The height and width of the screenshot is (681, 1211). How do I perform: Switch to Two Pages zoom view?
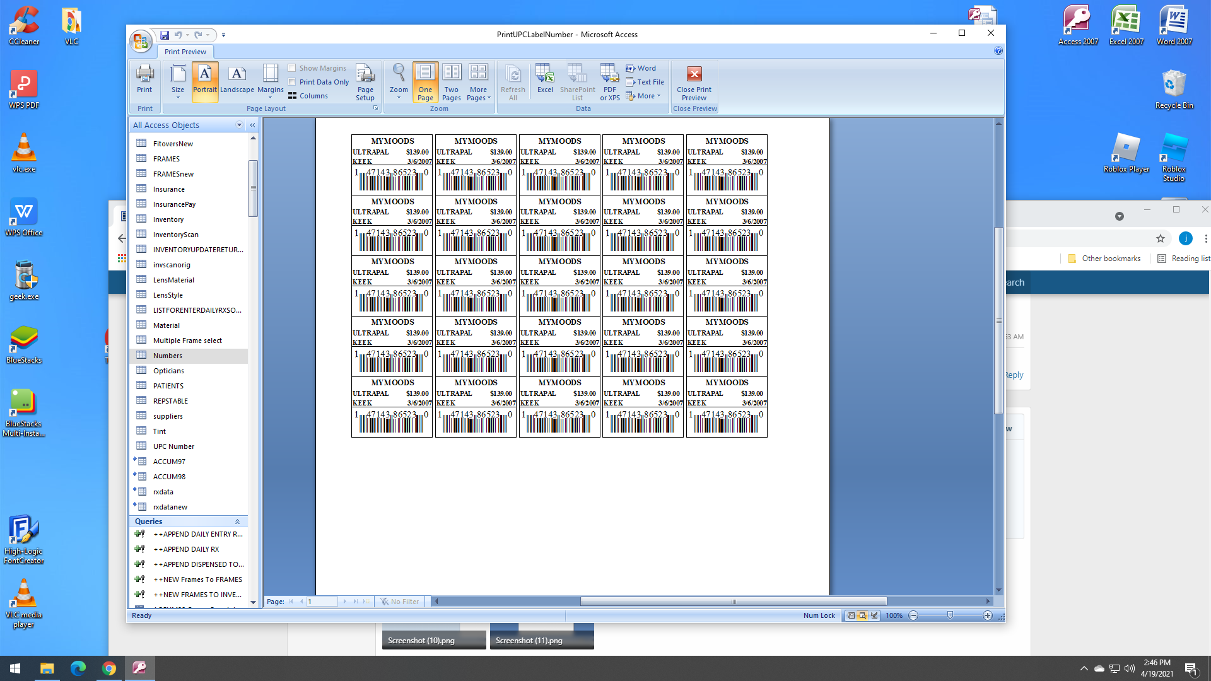click(452, 82)
